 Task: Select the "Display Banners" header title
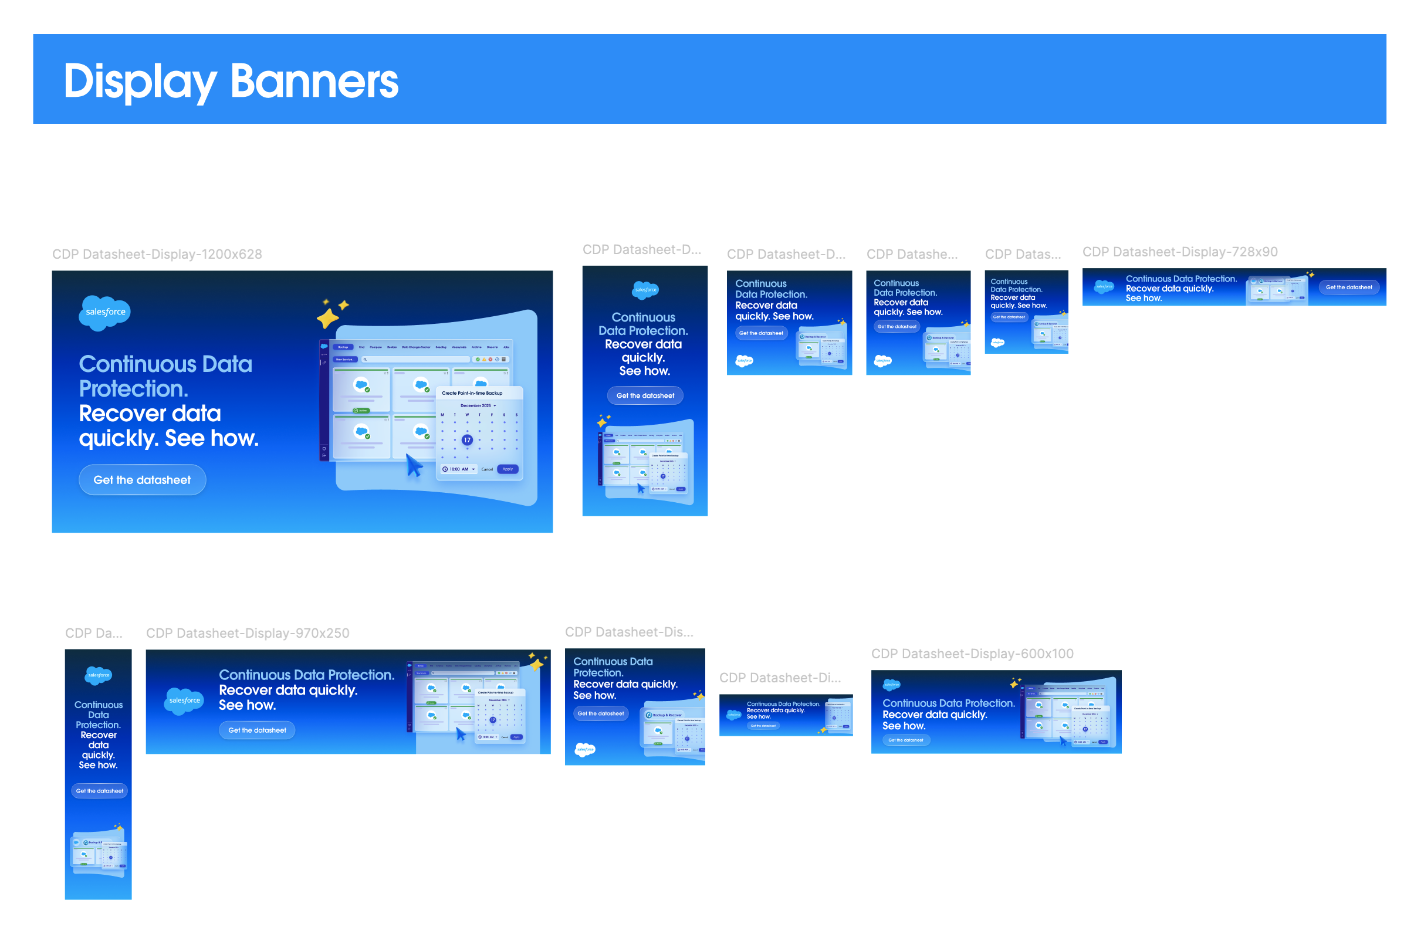(231, 82)
